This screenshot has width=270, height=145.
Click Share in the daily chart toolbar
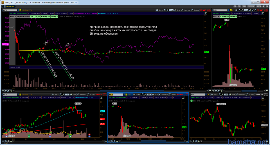point(55,94)
